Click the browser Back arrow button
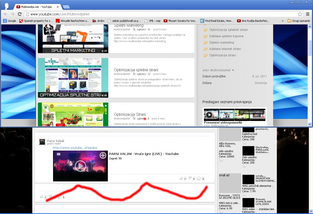Image resolution: width=313 pixels, height=214 pixels. 5,14
